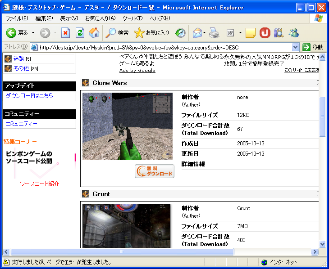Click the vertical scrollbar thumb
The image size is (329, 269).
(x=322, y=117)
